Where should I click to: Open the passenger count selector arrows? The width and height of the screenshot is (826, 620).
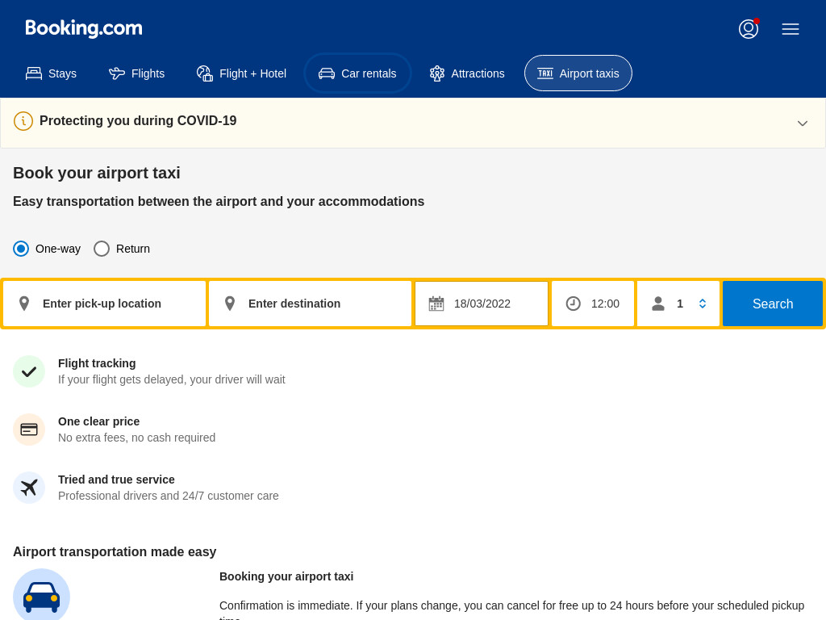703,304
